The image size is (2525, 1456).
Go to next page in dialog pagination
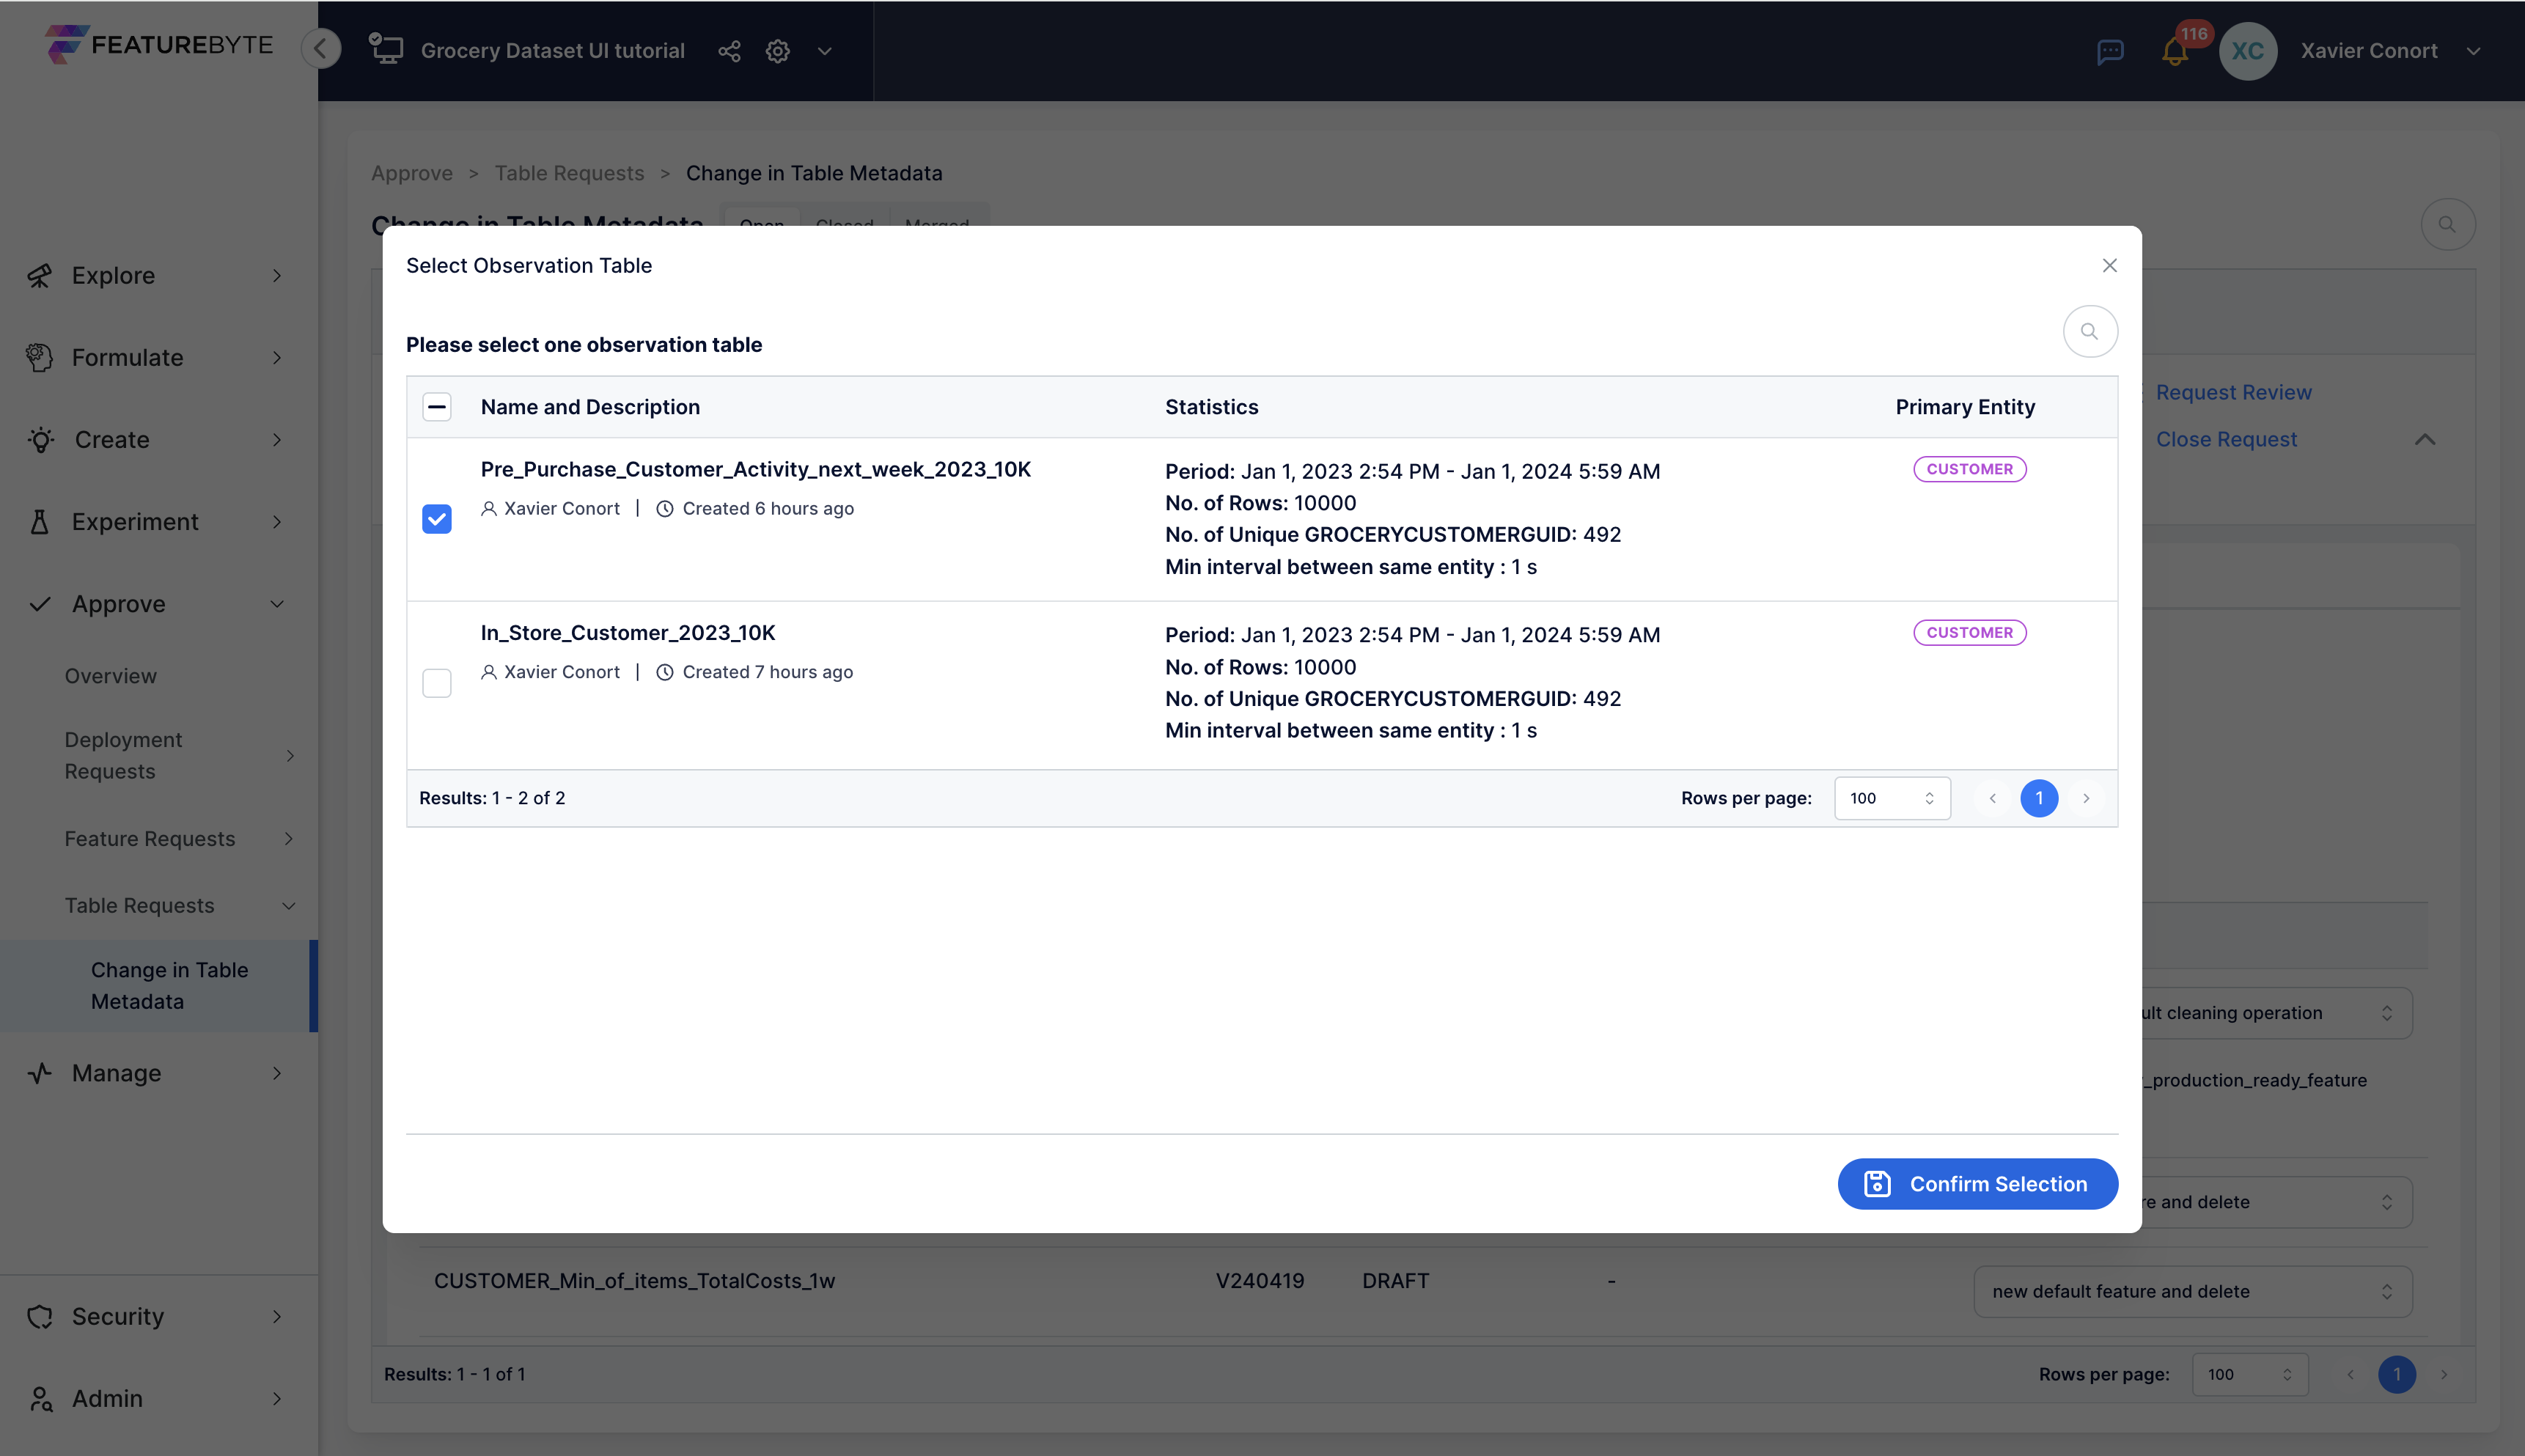[2086, 798]
